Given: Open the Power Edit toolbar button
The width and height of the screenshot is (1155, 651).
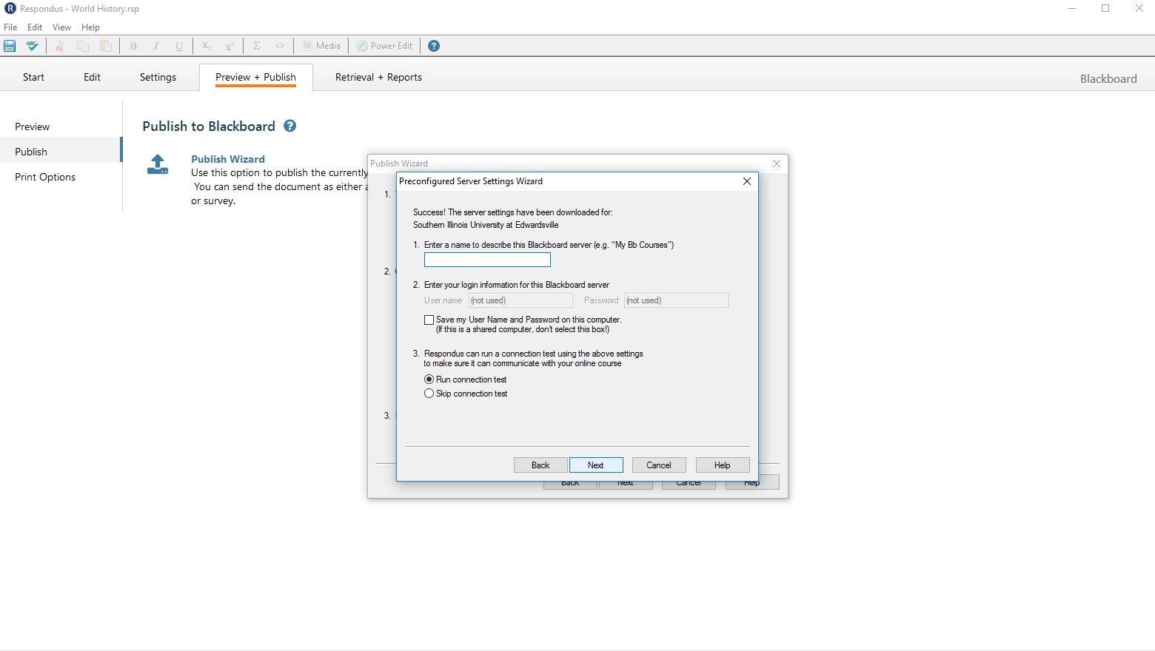Looking at the screenshot, I should point(384,46).
